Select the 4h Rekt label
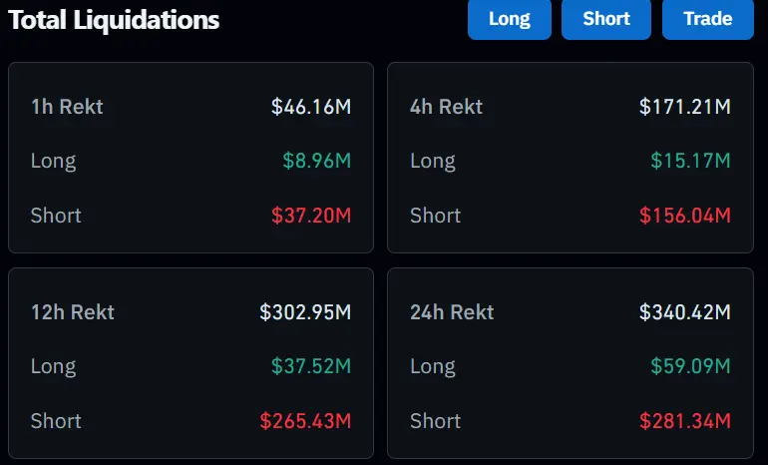This screenshot has height=465, width=768. 446,107
